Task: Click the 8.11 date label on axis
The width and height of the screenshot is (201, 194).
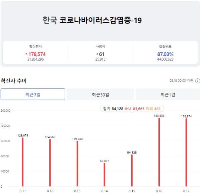Action: pyautogui.click(x=23, y=191)
